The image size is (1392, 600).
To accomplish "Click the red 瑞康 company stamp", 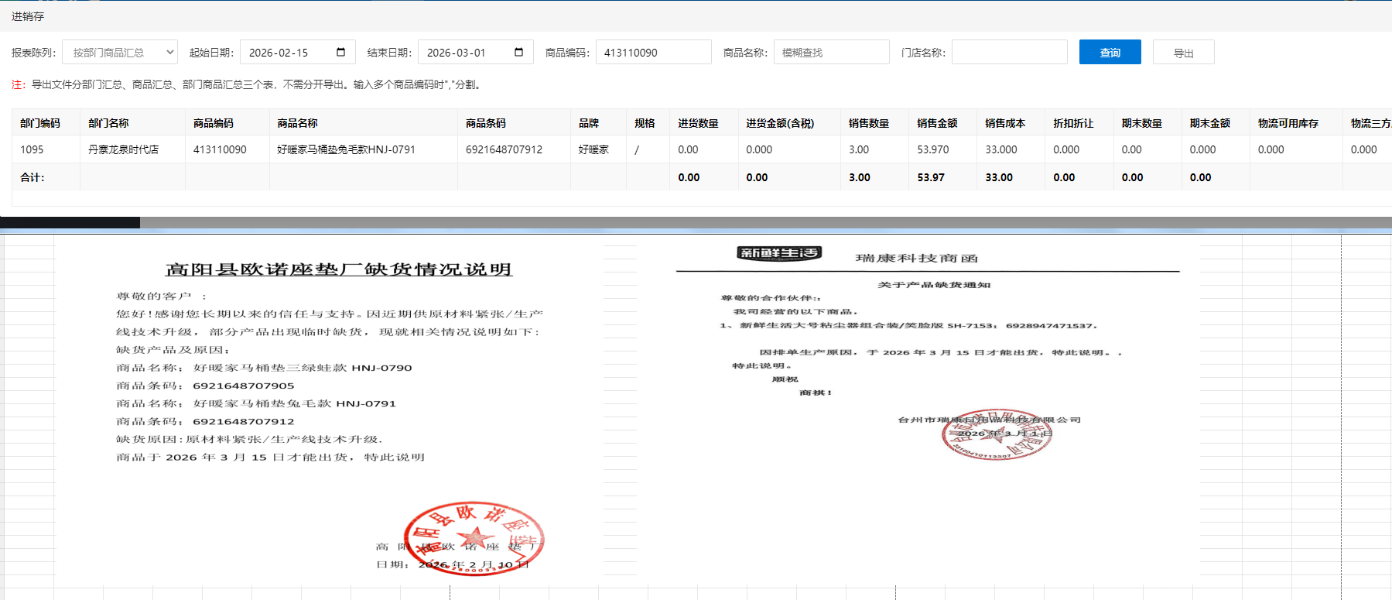I will click(x=997, y=434).
